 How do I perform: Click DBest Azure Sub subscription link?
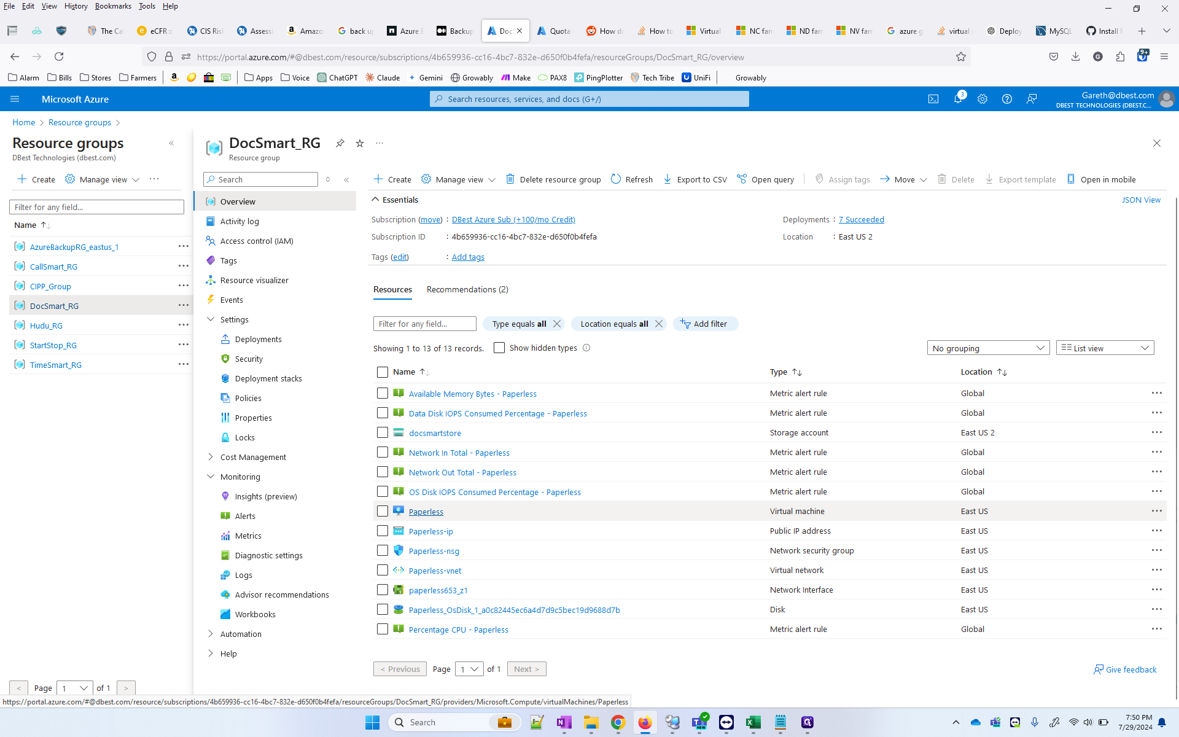click(x=513, y=219)
